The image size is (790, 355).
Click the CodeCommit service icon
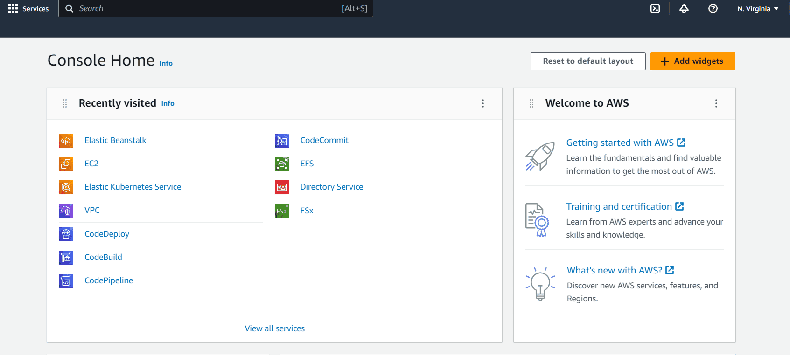point(282,140)
